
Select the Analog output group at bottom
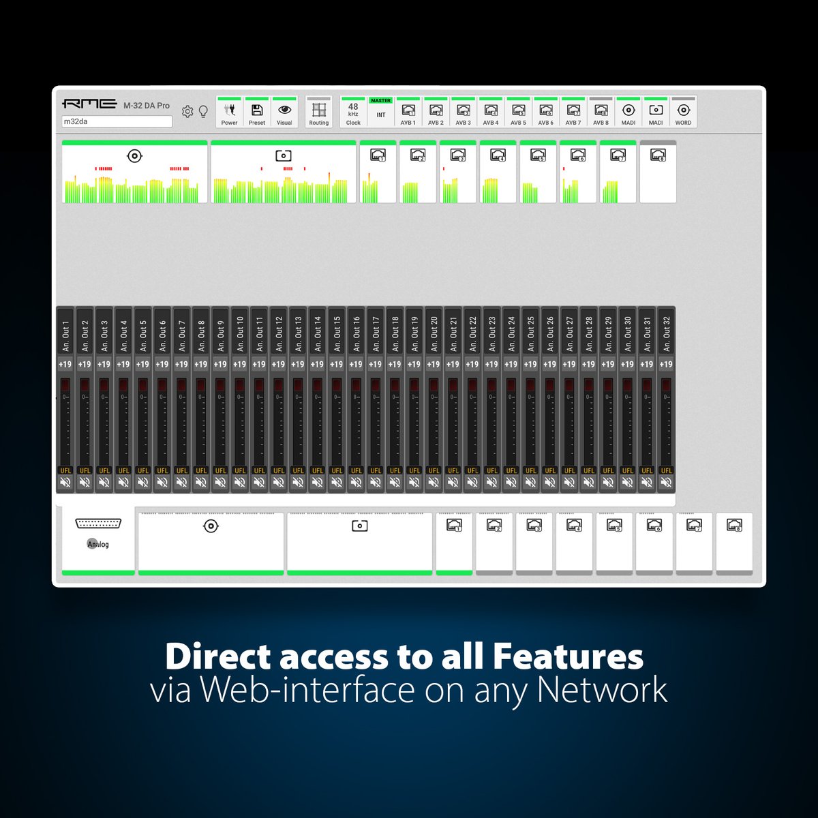tap(99, 539)
